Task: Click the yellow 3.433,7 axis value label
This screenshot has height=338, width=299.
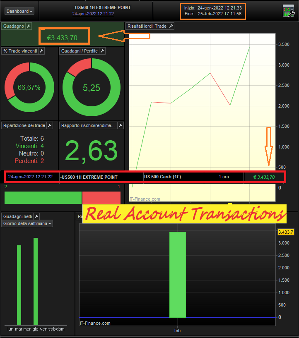Action: point(286,232)
